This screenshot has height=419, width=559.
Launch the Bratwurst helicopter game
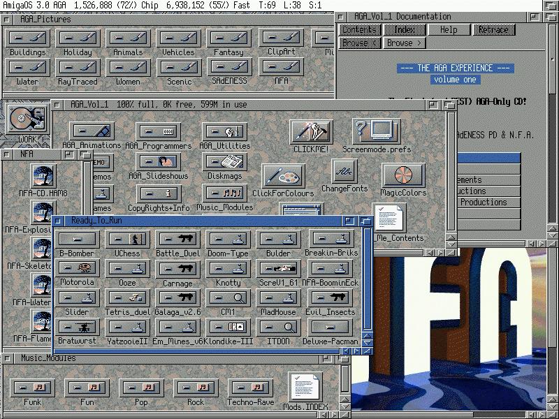(x=78, y=327)
